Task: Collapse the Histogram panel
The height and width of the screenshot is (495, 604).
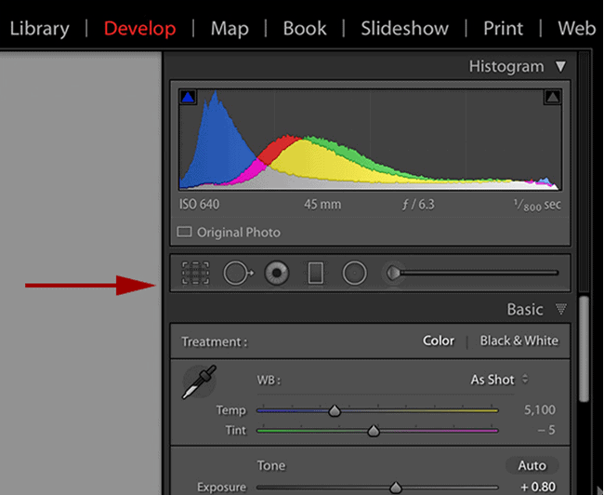Action: [559, 67]
